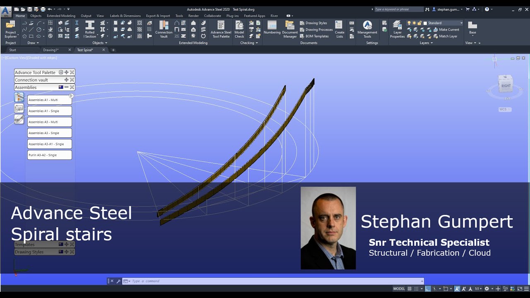The width and height of the screenshot is (530, 298).
Task: Click Make Current layer button
Action: click(446, 30)
